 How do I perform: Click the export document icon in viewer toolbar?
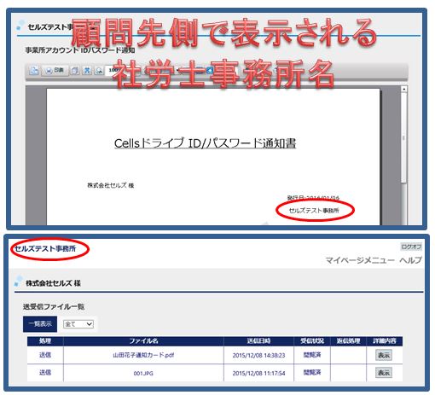[x=34, y=70]
